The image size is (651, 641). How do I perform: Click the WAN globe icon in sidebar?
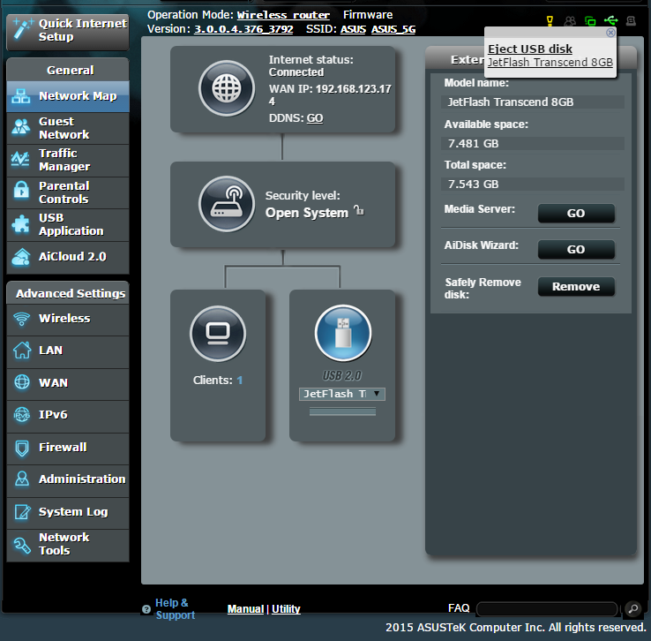[22, 382]
